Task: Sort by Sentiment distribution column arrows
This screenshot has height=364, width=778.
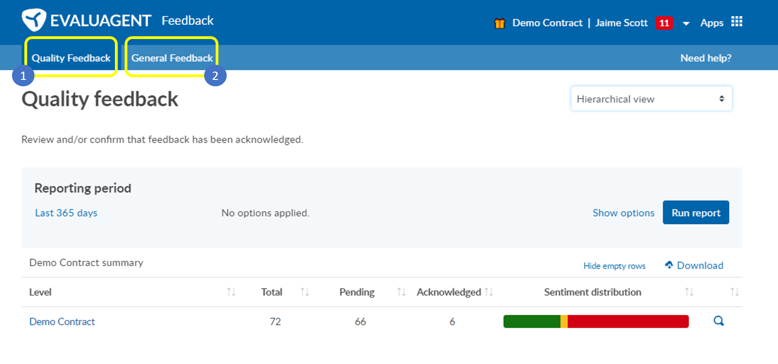Action: coord(689,292)
